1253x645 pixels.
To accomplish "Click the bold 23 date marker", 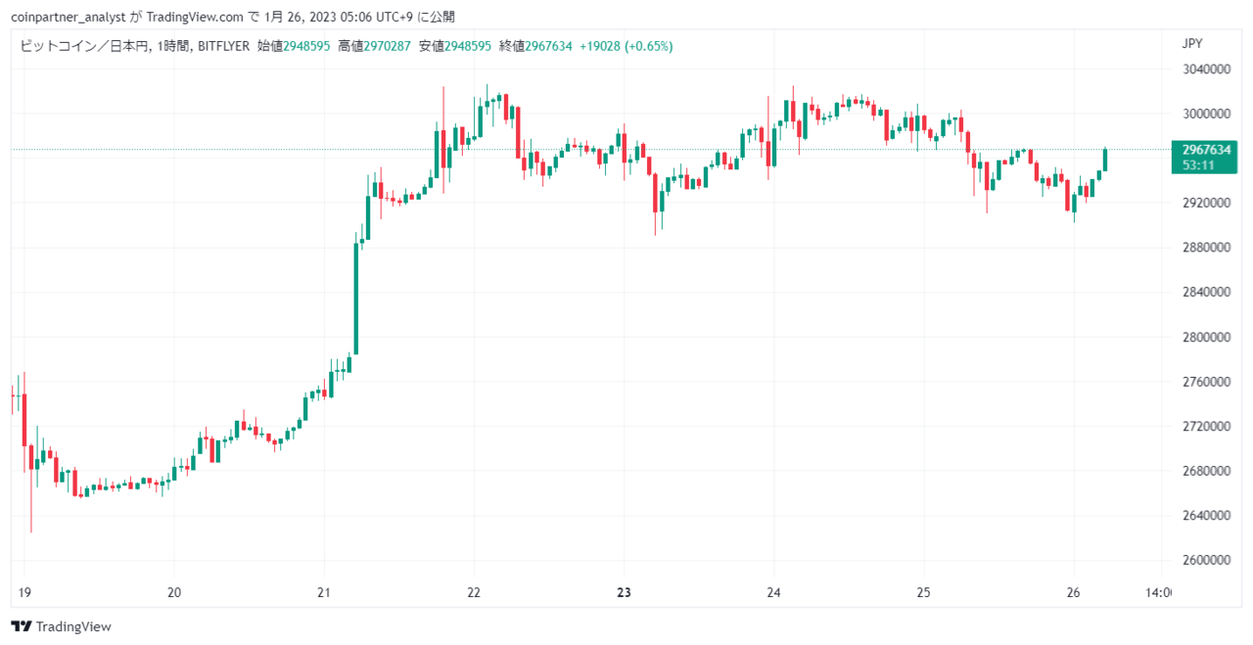I will tap(625, 592).
